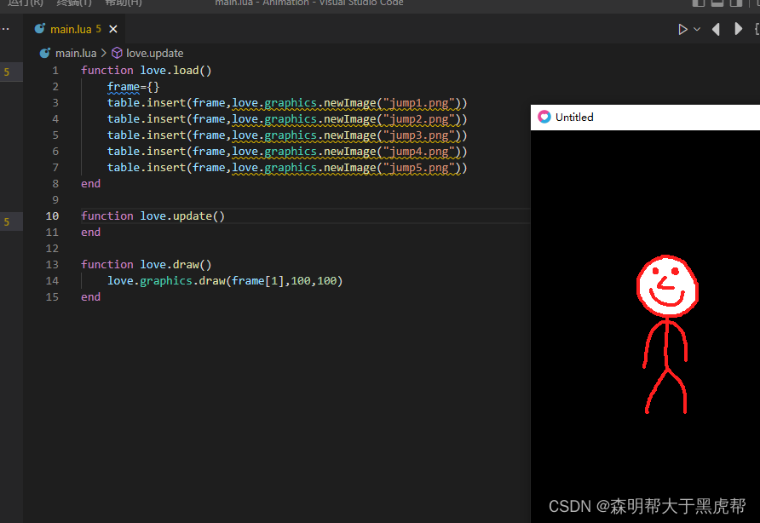The height and width of the screenshot is (523, 760).
Task: Open the 帮助(H) menu
Action: [x=124, y=3]
